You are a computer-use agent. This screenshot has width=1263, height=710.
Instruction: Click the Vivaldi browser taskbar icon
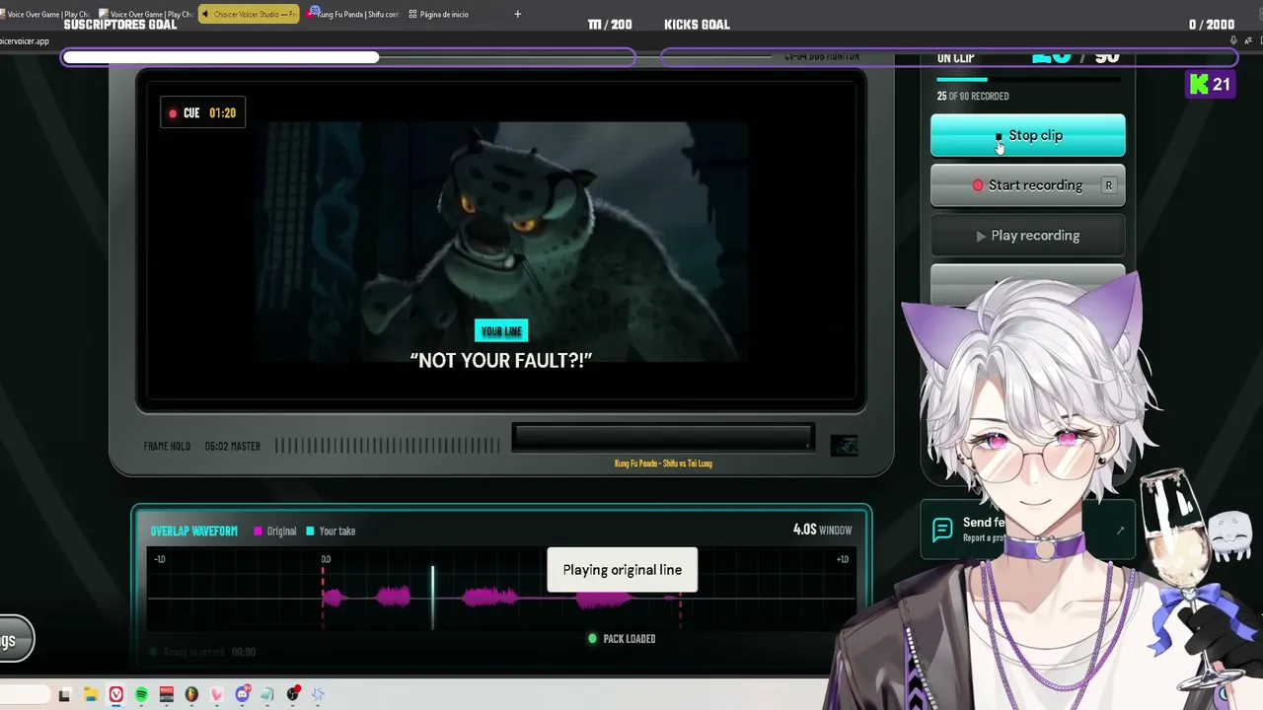click(x=116, y=695)
